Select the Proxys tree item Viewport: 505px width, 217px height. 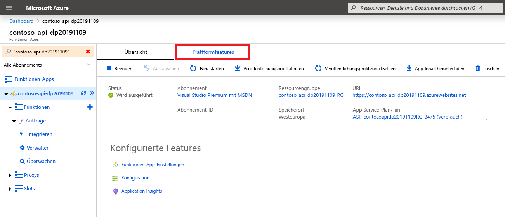point(31,175)
